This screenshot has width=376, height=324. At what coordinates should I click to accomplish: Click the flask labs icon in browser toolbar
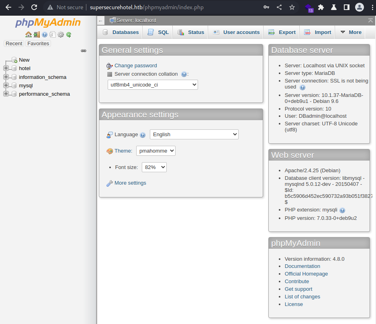[x=334, y=8]
